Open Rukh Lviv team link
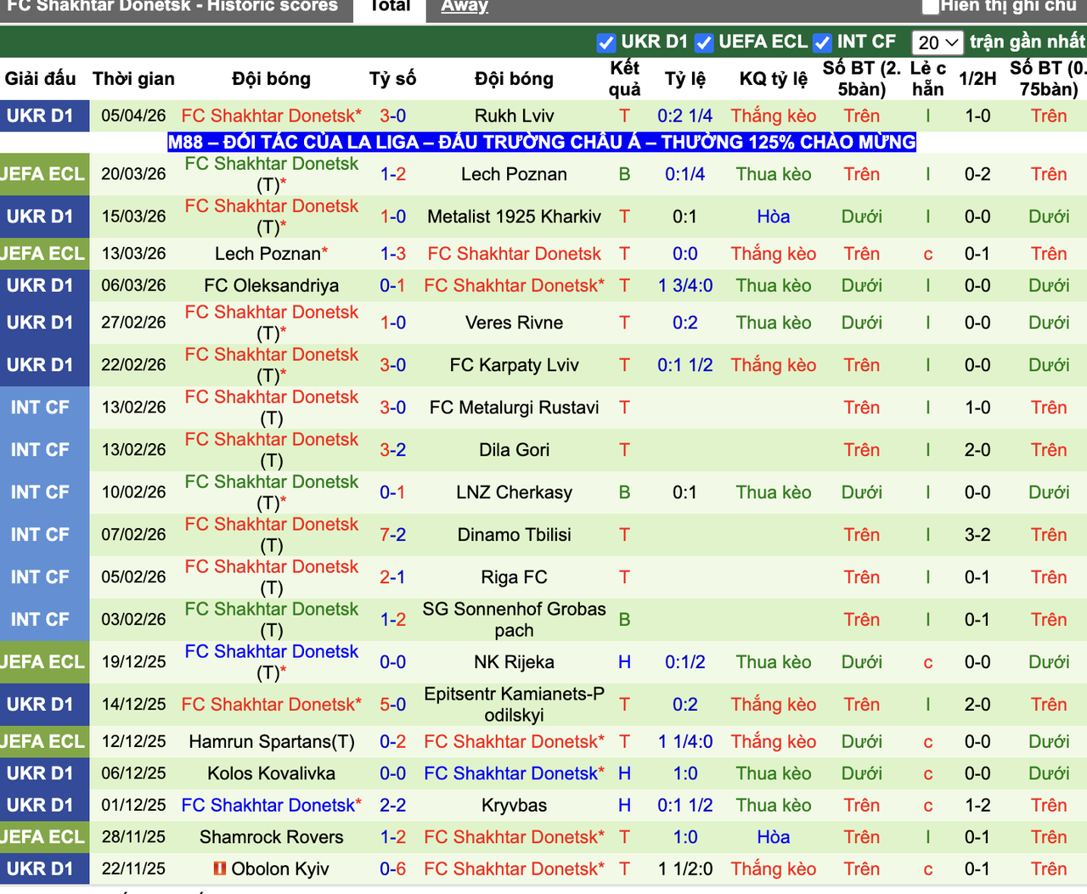Image resolution: width=1087 pixels, height=894 pixels. tap(515, 115)
